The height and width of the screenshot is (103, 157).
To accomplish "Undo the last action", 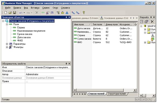I will click(21, 13).
